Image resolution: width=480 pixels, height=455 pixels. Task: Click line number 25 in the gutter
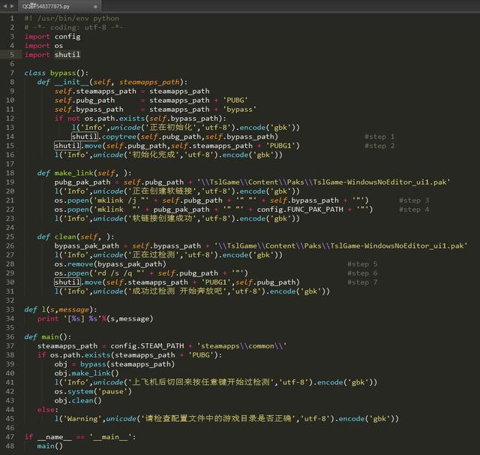(10, 237)
